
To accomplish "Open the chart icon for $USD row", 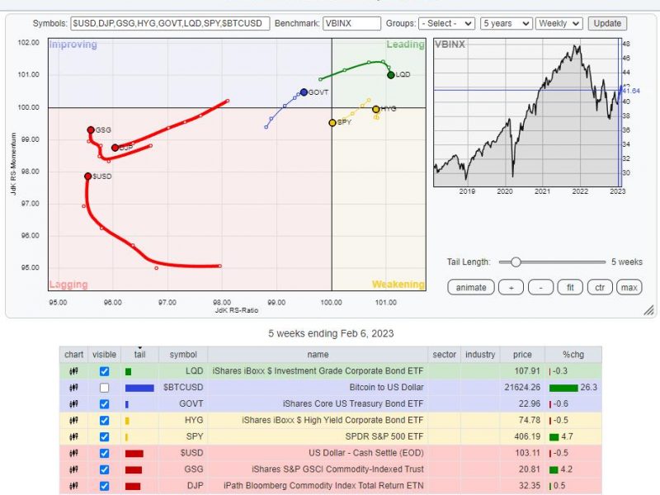I will pos(73,453).
